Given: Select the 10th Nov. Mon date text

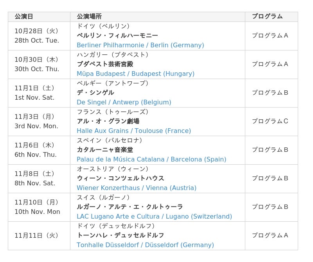Looking at the screenshot, I should pos(37,212).
